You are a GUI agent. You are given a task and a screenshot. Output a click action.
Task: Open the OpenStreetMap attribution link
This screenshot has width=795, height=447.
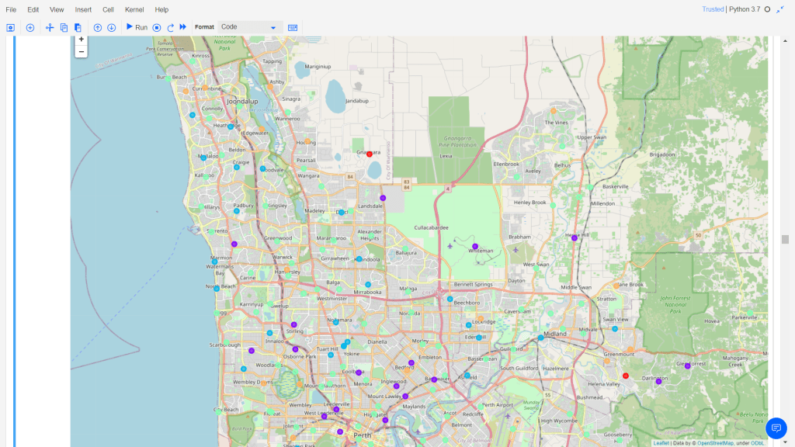(x=715, y=443)
